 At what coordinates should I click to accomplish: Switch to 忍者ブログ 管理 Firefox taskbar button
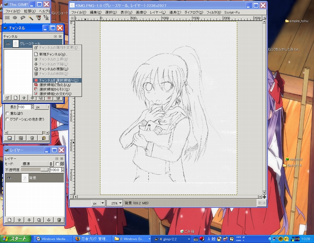click(x=92, y=239)
